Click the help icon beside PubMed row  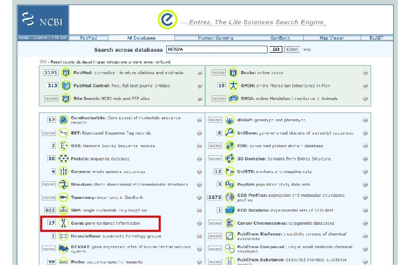pos(200,73)
